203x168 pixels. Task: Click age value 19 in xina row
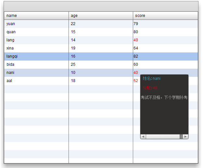[73, 48]
